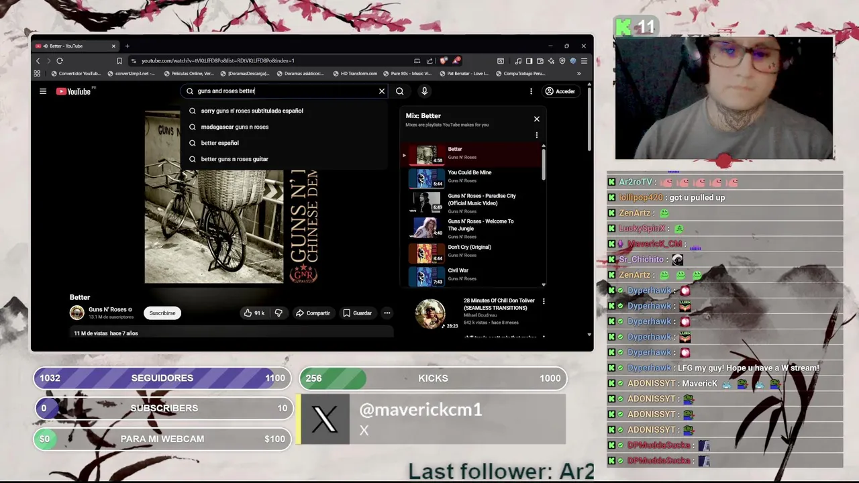Viewport: 859px width, 483px height.
Task: Open the bookmarks apps grid icon
Action: (x=37, y=74)
